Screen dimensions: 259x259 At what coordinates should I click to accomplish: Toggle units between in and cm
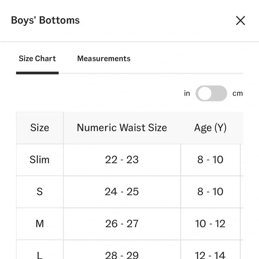(211, 93)
